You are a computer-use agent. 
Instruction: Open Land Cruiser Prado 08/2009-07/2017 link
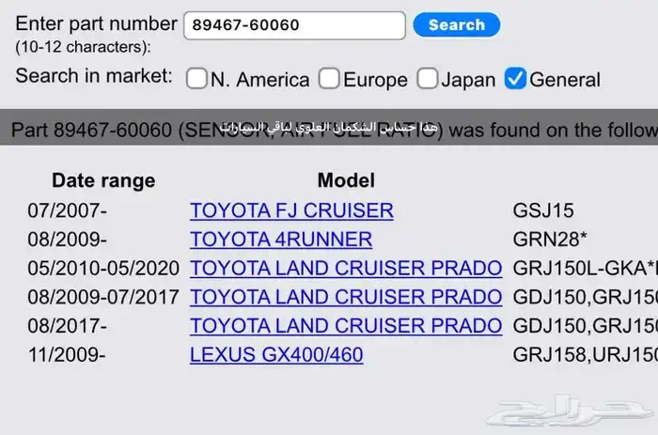click(x=345, y=298)
